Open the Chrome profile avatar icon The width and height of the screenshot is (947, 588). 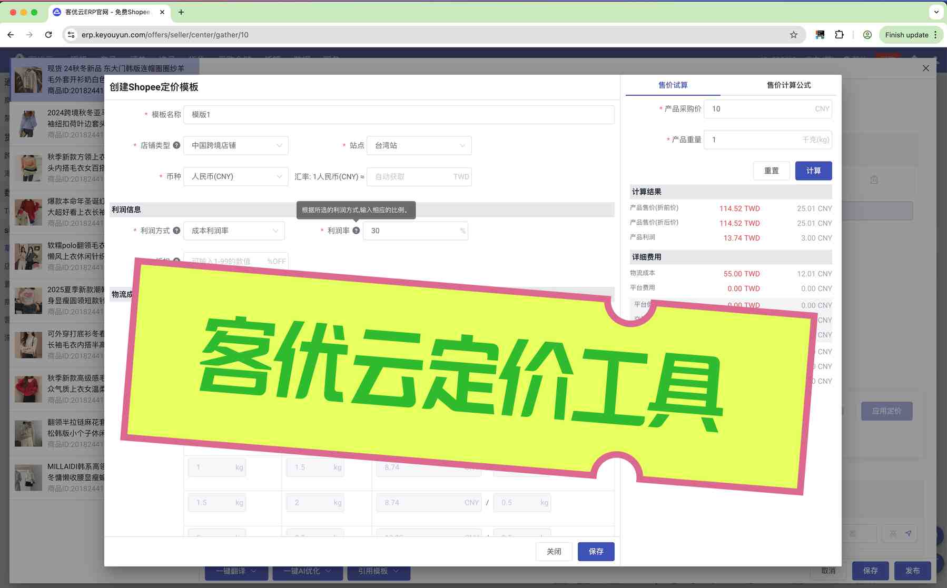[867, 35]
